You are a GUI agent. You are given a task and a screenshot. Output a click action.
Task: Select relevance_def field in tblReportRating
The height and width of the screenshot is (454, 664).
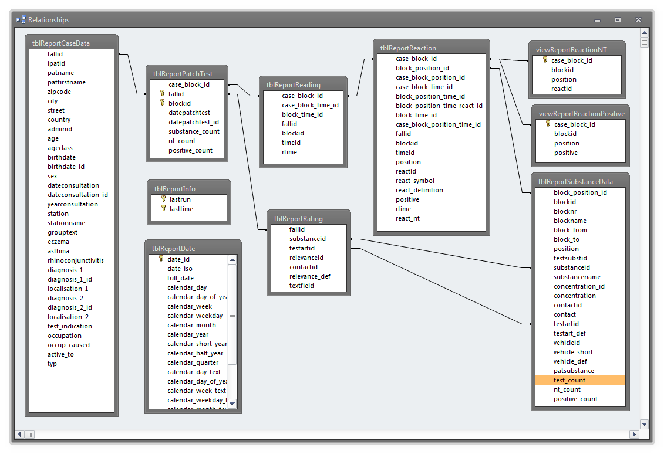(309, 276)
